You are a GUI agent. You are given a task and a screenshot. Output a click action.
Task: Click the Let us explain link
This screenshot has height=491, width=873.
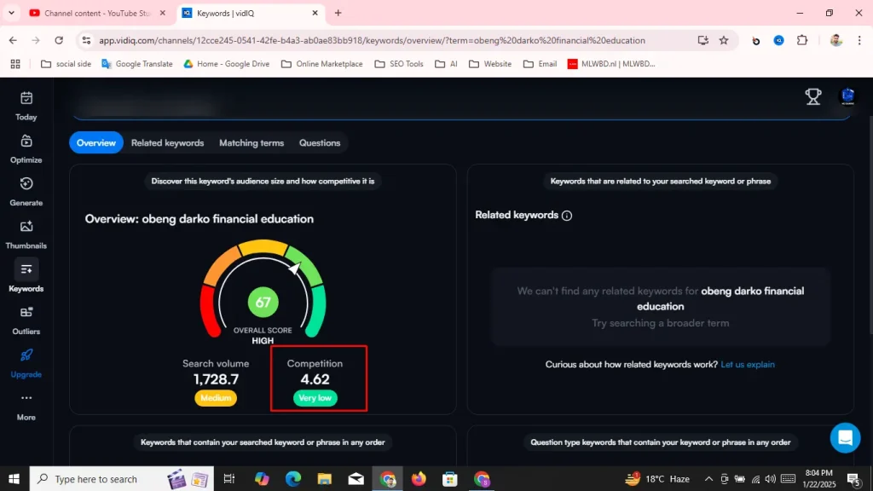tap(748, 364)
